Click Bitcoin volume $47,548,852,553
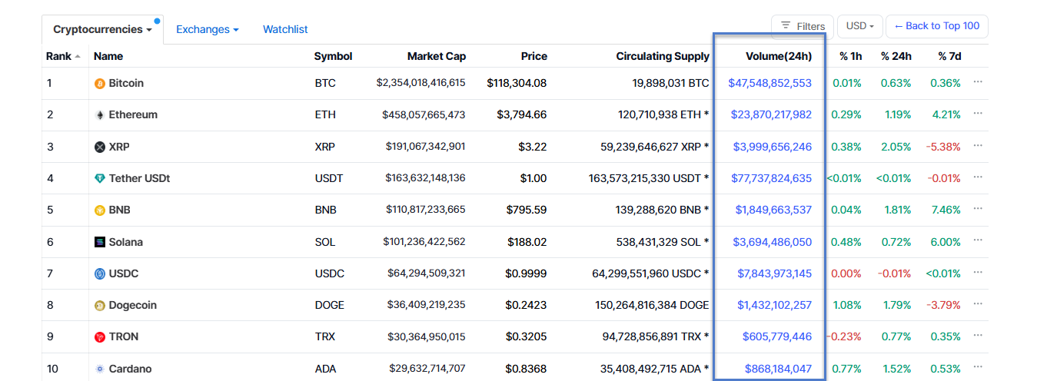 point(770,83)
